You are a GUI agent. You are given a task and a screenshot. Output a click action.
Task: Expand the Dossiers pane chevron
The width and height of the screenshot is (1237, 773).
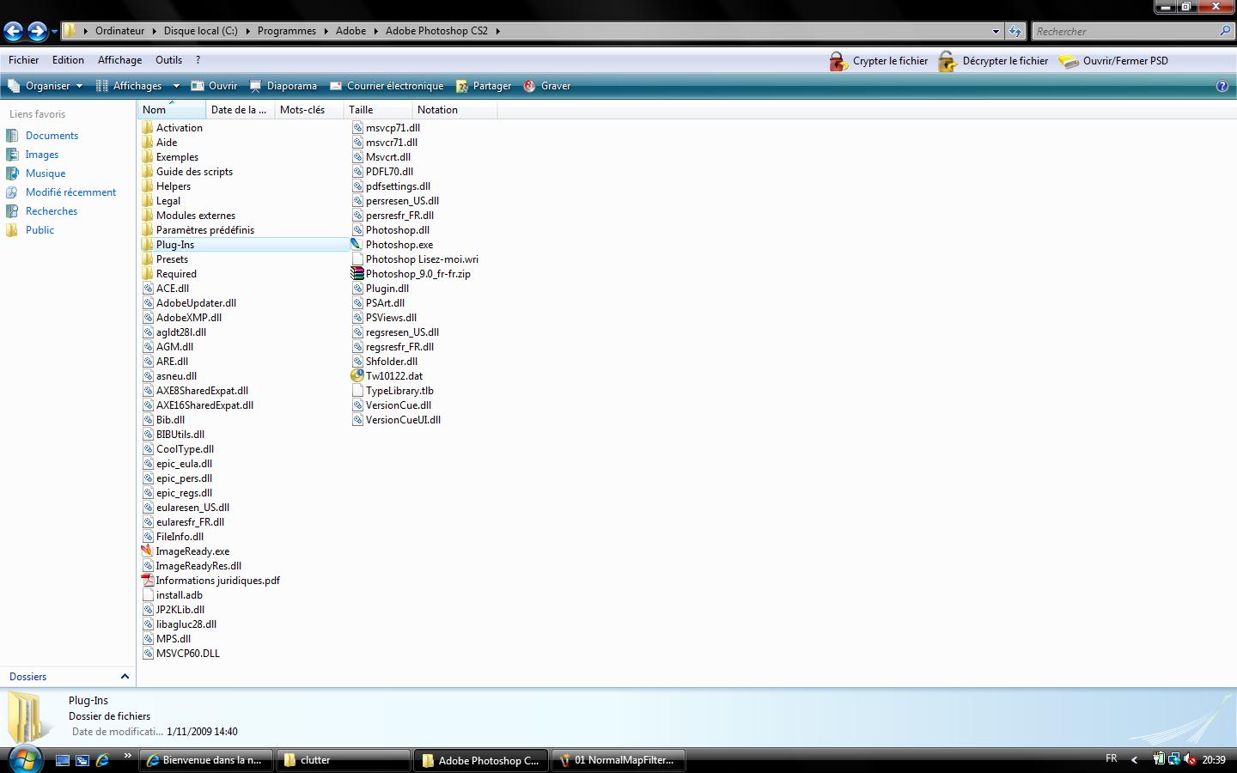click(x=125, y=677)
